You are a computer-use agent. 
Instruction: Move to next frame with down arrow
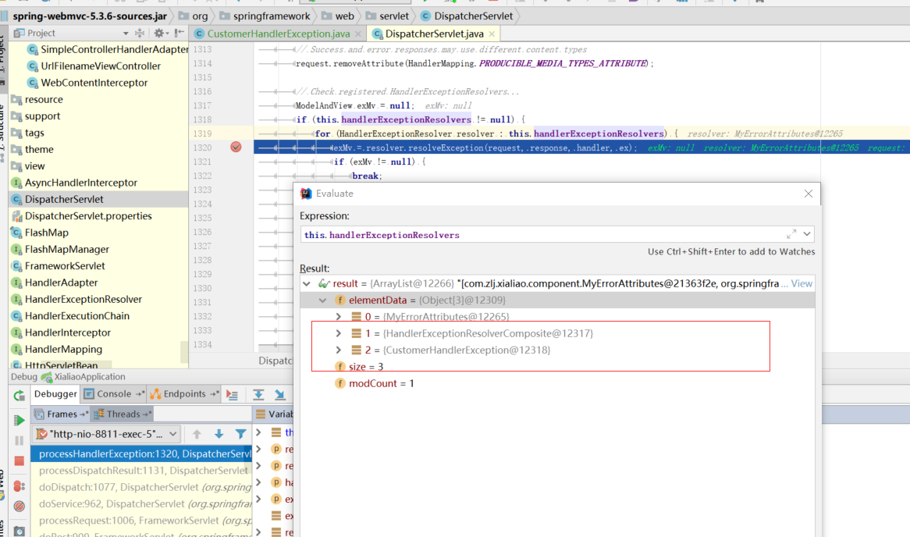pos(219,434)
